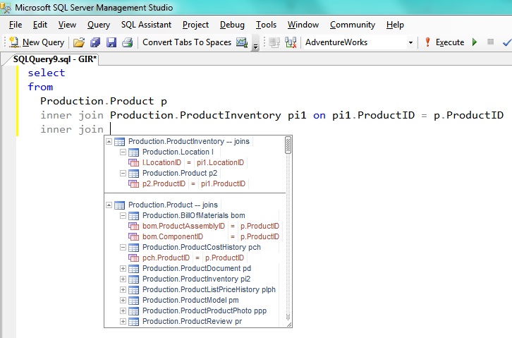Viewport: 512px width, 338px height.
Task: Choose Production.Location l table suggestion
Action: coord(178,152)
